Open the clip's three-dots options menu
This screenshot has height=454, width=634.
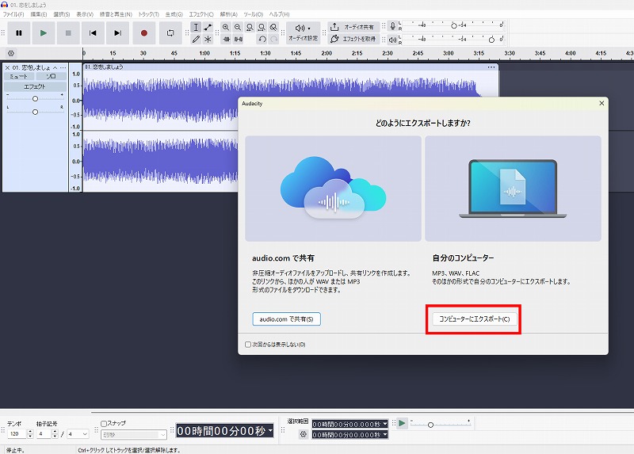click(491, 67)
